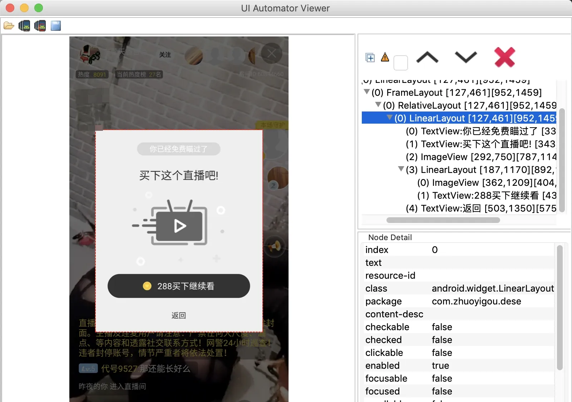This screenshot has height=402, width=572.
Task: Click the package value com.zhuoyigou.dese
Action: pos(476,301)
